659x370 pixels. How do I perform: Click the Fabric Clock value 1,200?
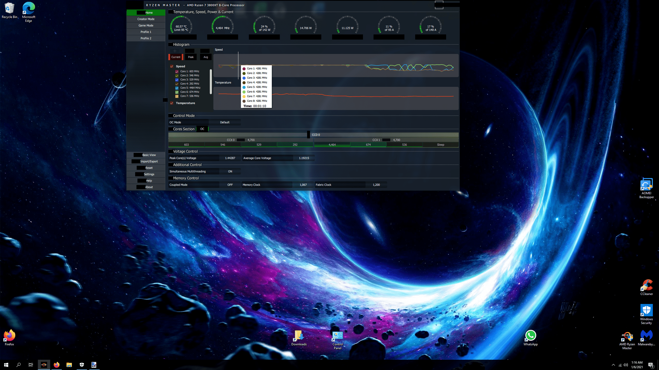click(x=376, y=185)
